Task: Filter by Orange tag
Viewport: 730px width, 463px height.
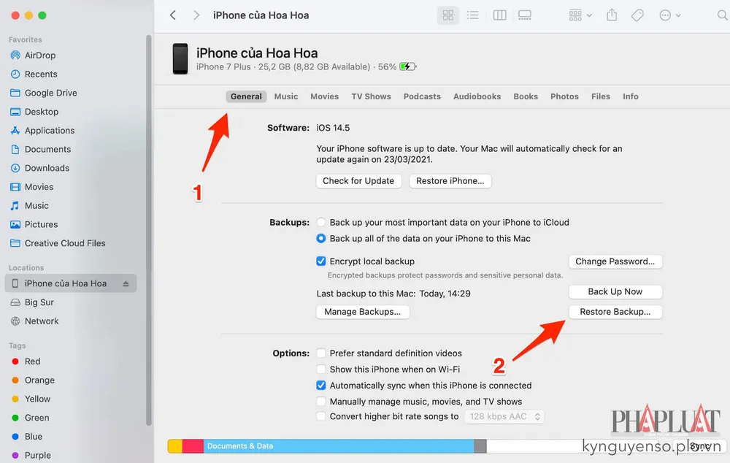Action: (x=33, y=380)
